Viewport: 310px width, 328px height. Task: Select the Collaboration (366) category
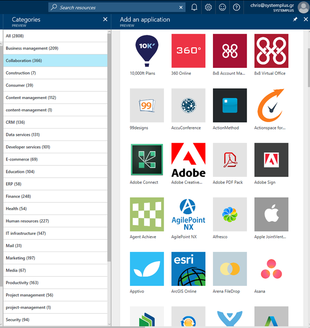[x=55, y=61]
